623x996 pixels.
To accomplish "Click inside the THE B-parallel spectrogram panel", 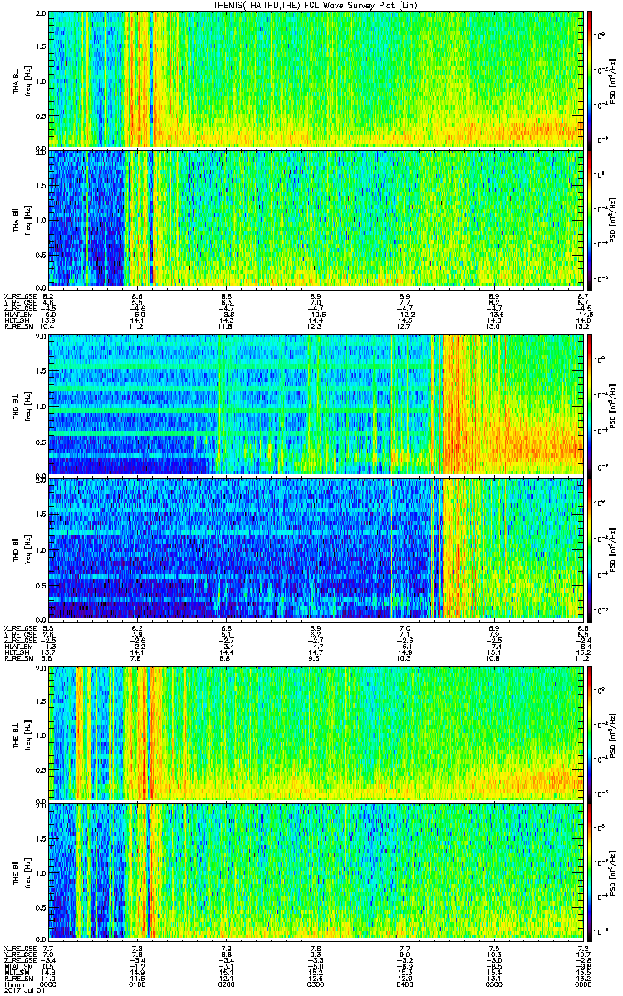I will [x=315, y=871].
